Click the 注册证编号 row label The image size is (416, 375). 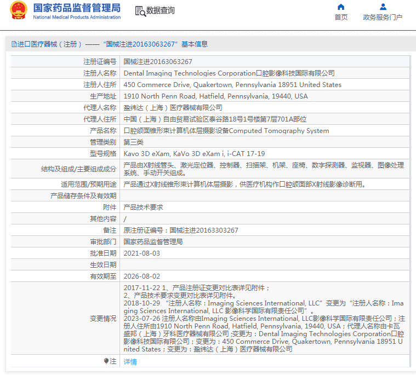100,62
